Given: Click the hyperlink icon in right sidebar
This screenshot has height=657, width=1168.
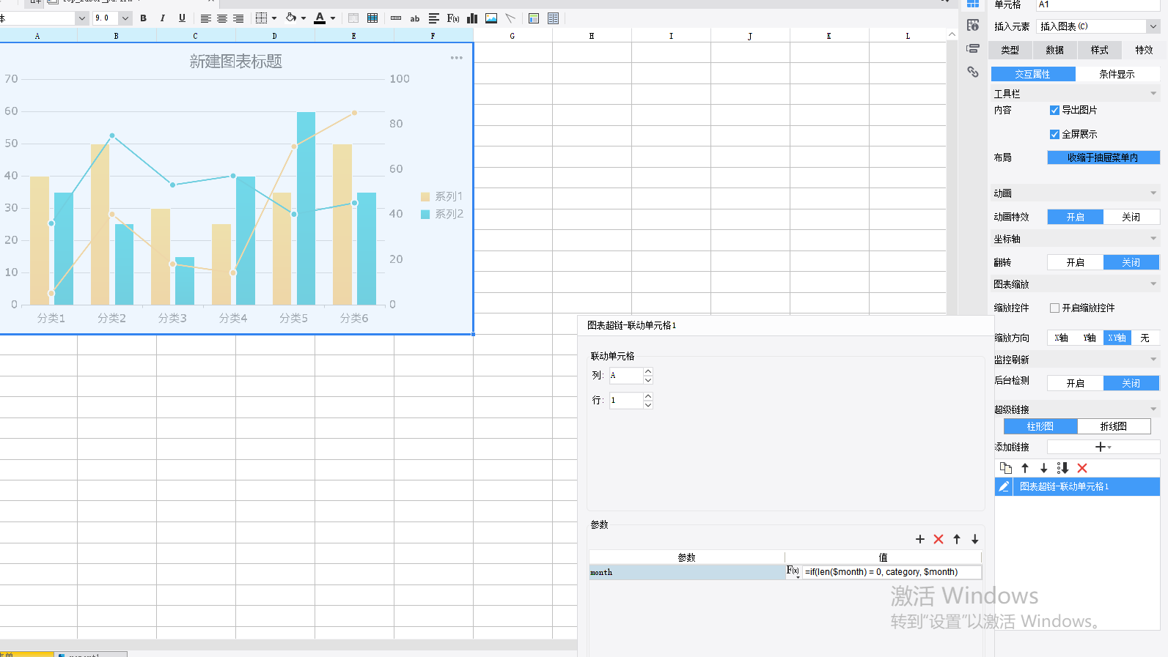Looking at the screenshot, I should (973, 72).
